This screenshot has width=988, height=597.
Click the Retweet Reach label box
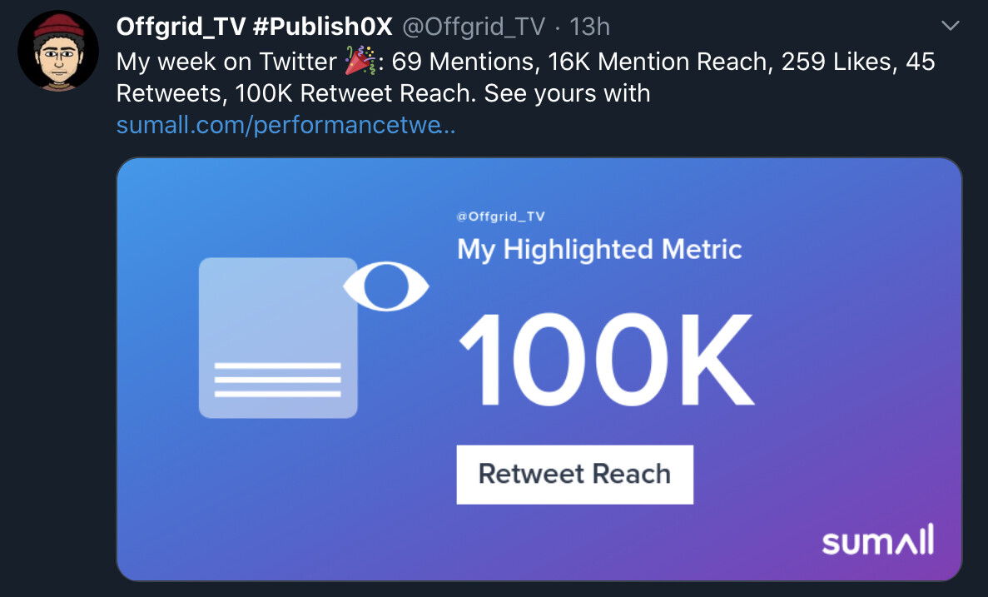tap(574, 474)
